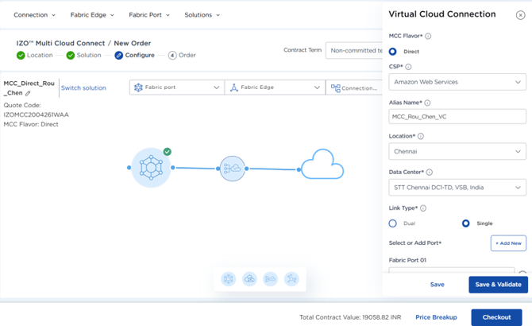Image resolution: width=532 pixels, height=326 pixels.
Task: Click the Configure step pencil icon
Action: [x=119, y=56]
